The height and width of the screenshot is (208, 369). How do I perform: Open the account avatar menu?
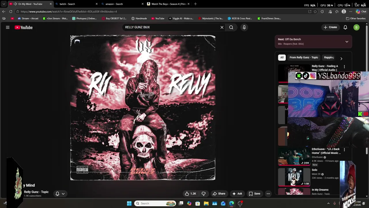click(357, 27)
